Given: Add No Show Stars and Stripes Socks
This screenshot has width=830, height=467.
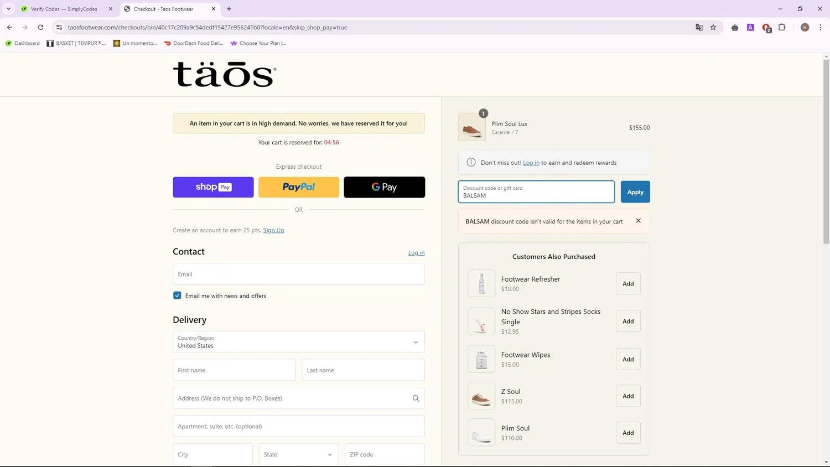Looking at the screenshot, I should [628, 321].
